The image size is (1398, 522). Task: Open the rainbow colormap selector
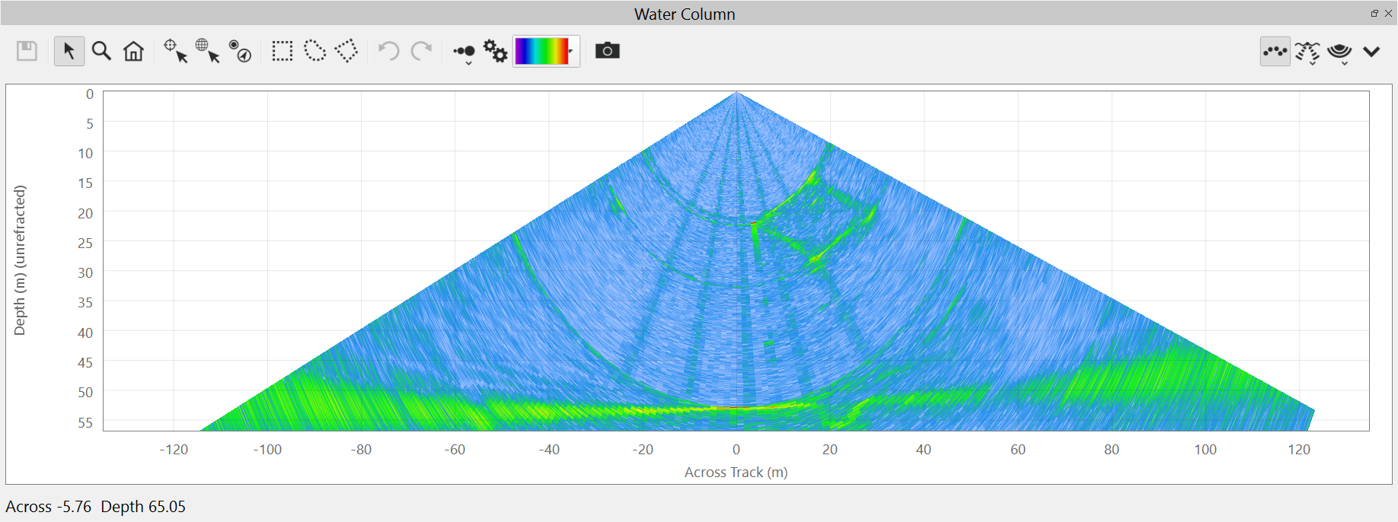point(546,51)
